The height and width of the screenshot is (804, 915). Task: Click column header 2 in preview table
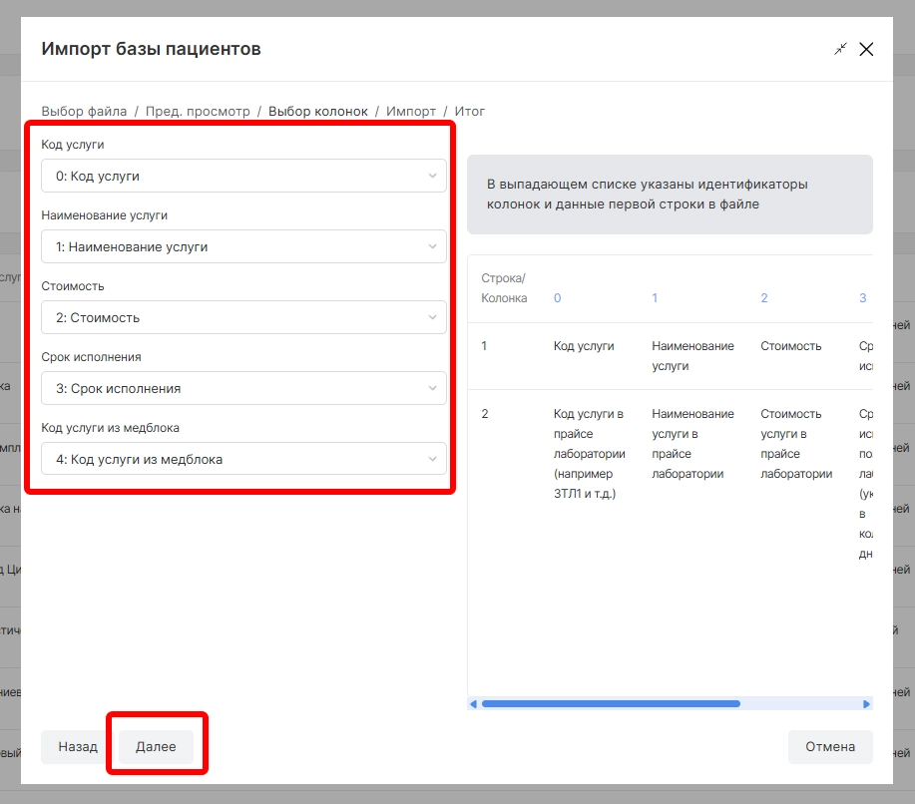coord(764,298)
